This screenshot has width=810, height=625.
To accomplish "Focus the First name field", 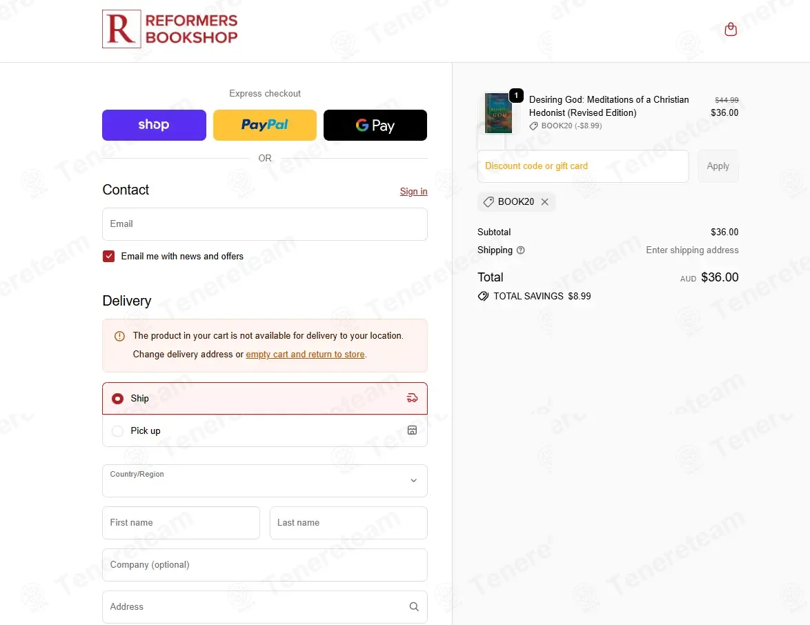I will click(181, 523).
